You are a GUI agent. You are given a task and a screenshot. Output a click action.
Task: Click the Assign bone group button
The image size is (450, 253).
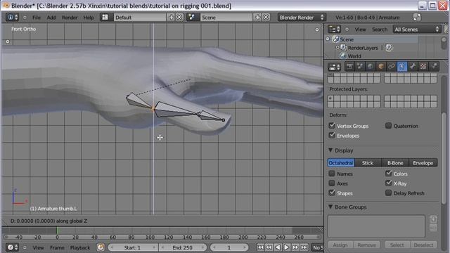click(340, 245)
